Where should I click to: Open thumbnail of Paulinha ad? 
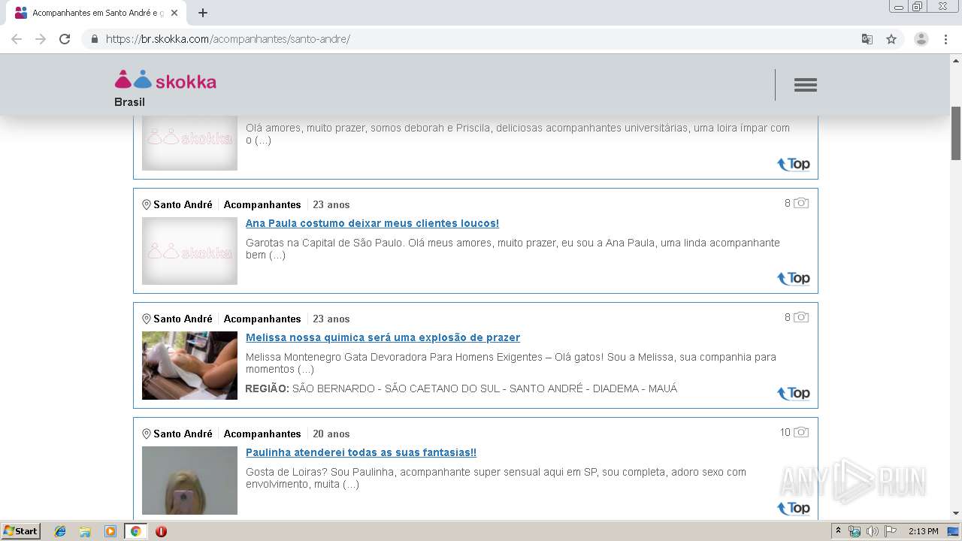point(189,480)
